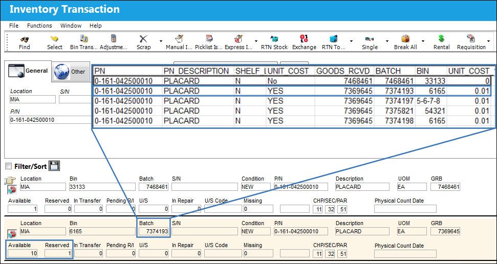497x264 pixels.
Task: Expand dropdown arrow next to Express Issue
Action: [256, 41]
